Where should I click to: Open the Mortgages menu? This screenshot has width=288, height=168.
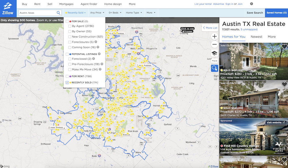pyautogui.click(x=66, y=4)
